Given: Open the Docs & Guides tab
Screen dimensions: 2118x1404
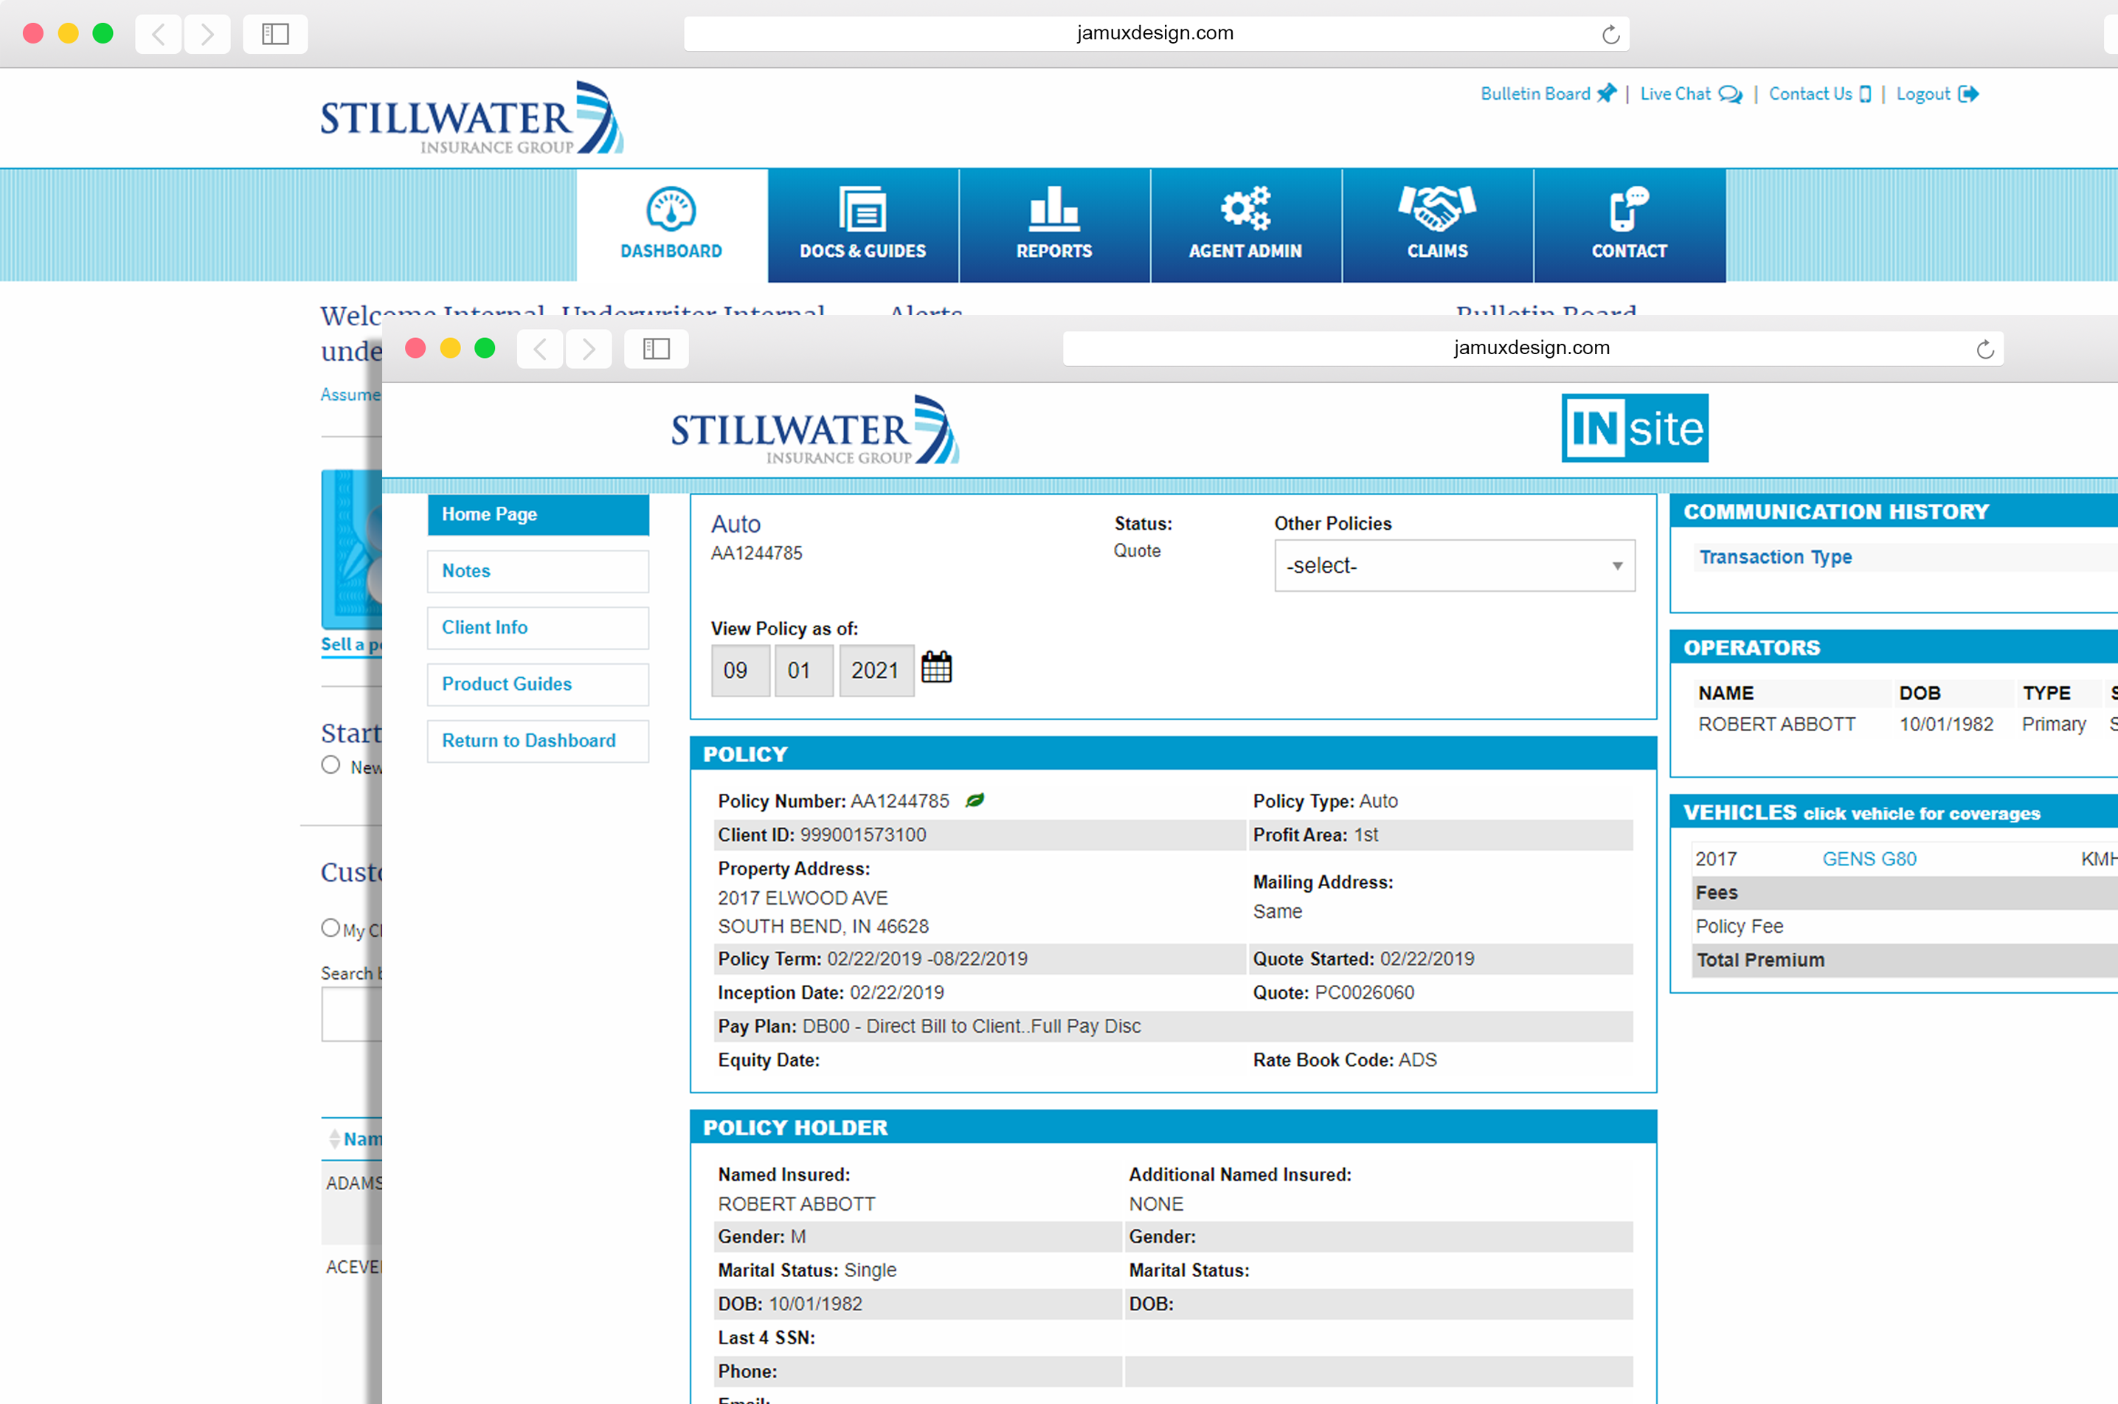Looking at the screenshot, I should click(863, 225).
